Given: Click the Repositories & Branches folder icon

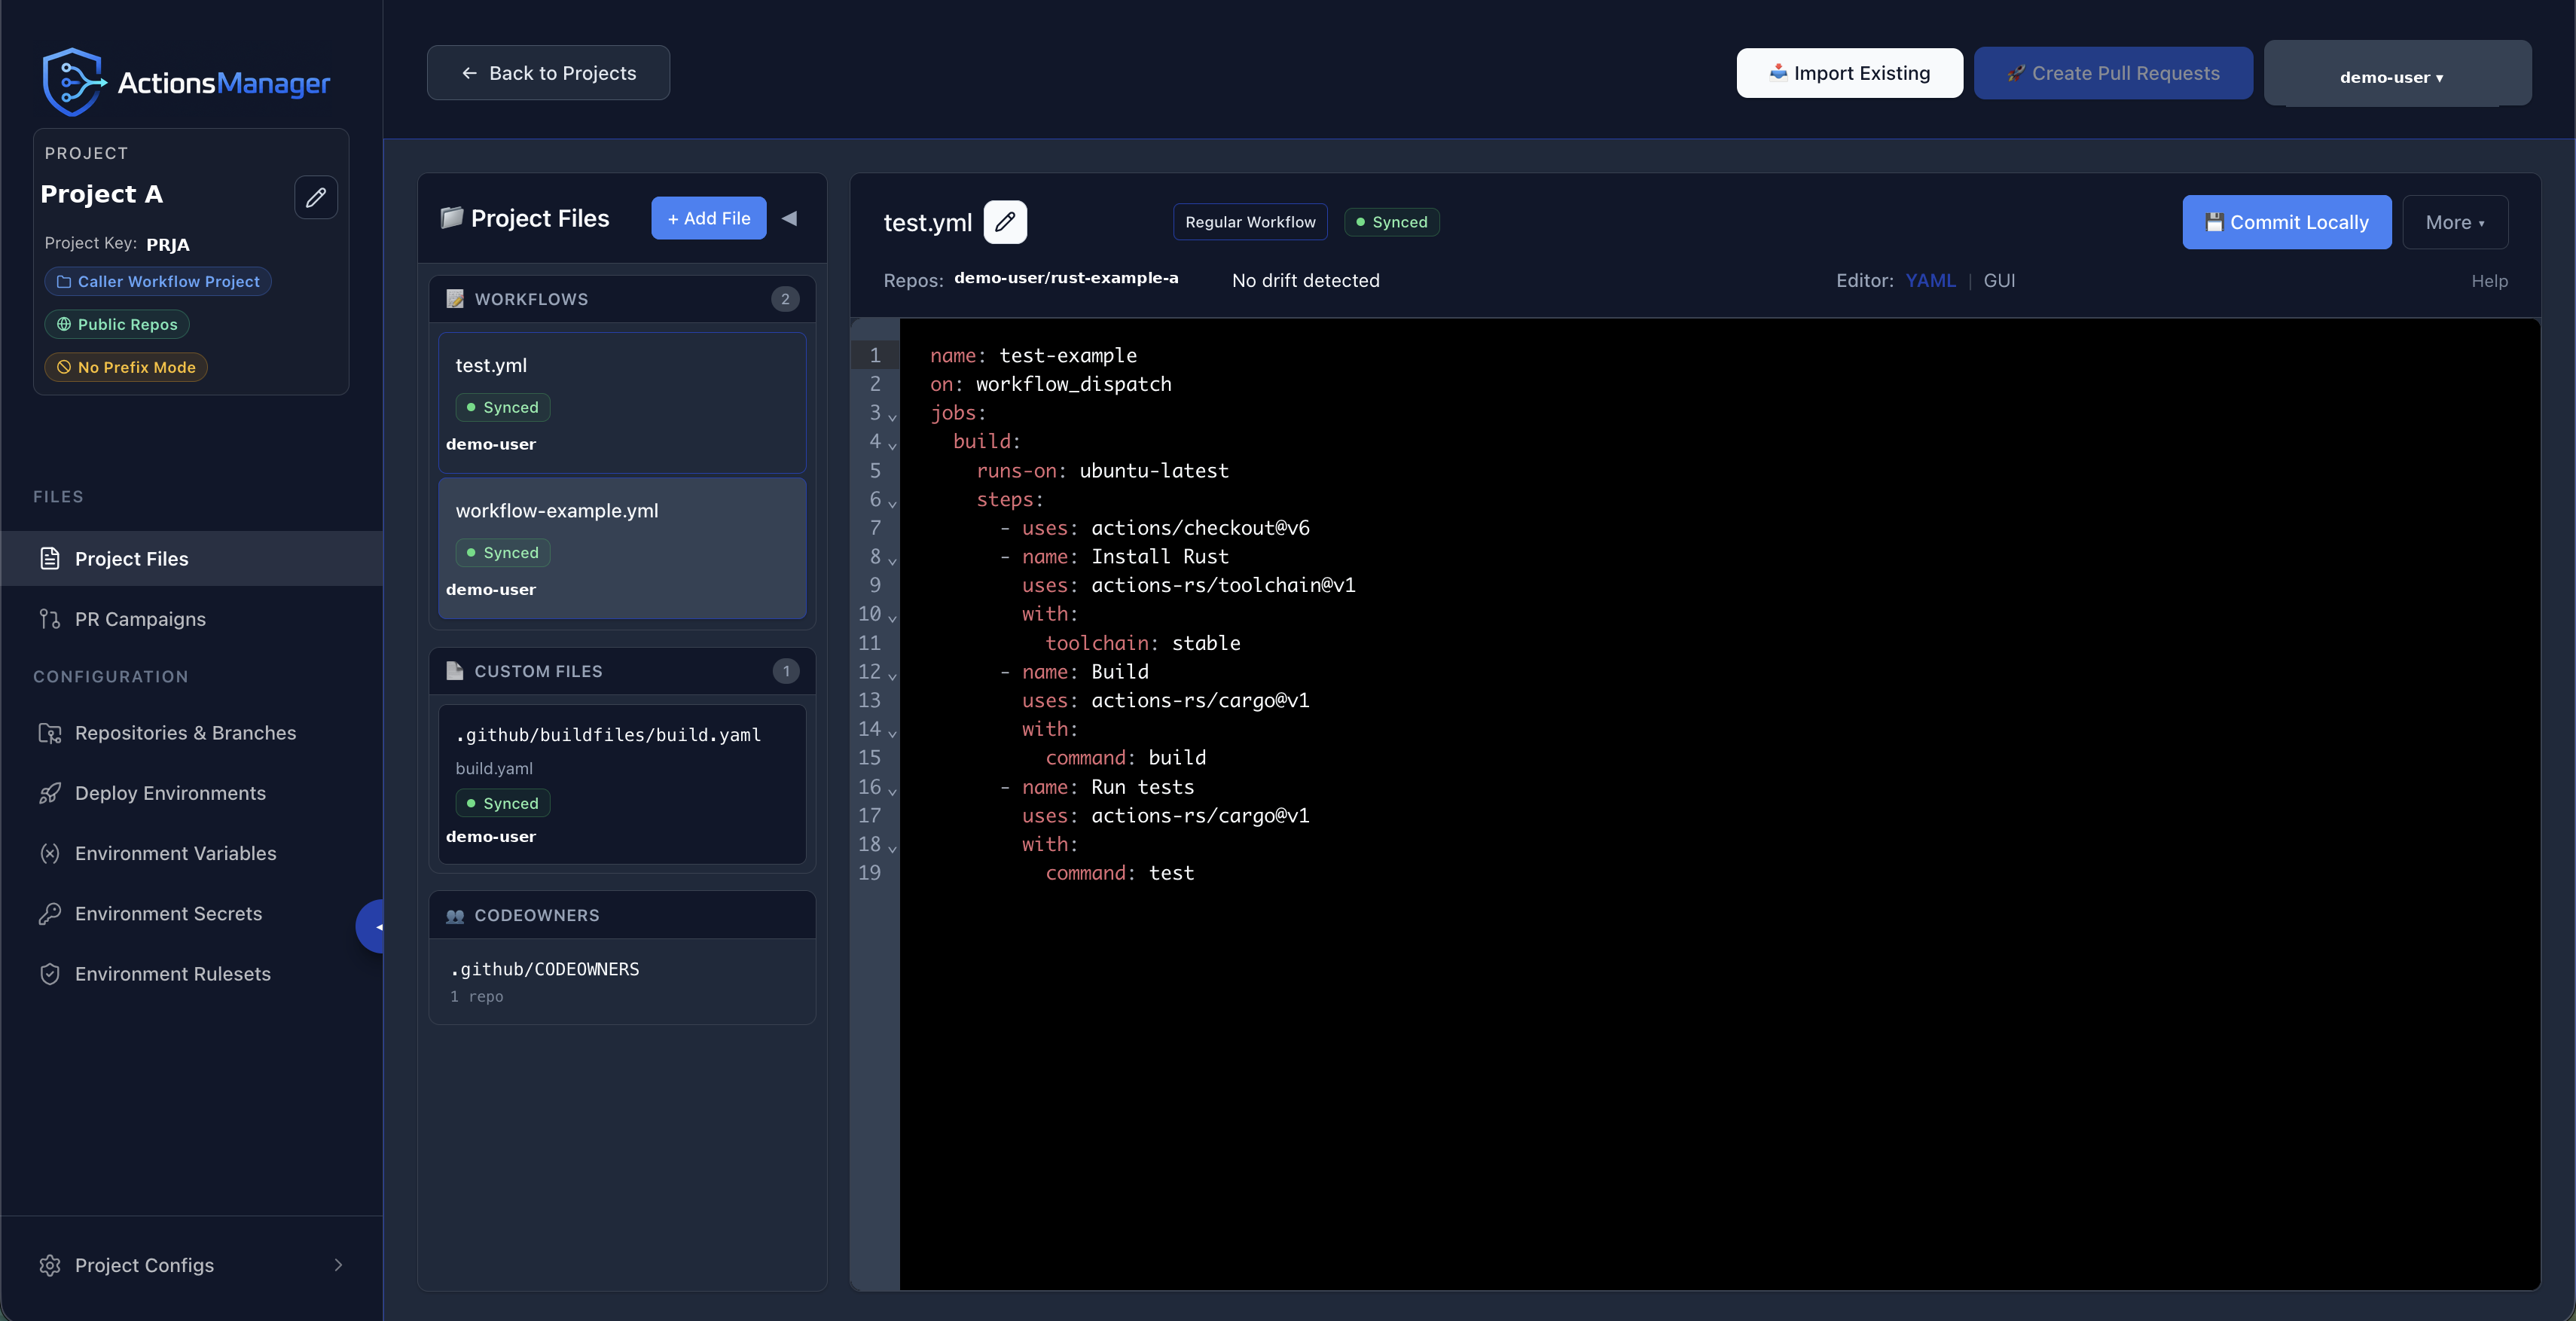Looking at the screenshot, I should click(x=50, y=733).
